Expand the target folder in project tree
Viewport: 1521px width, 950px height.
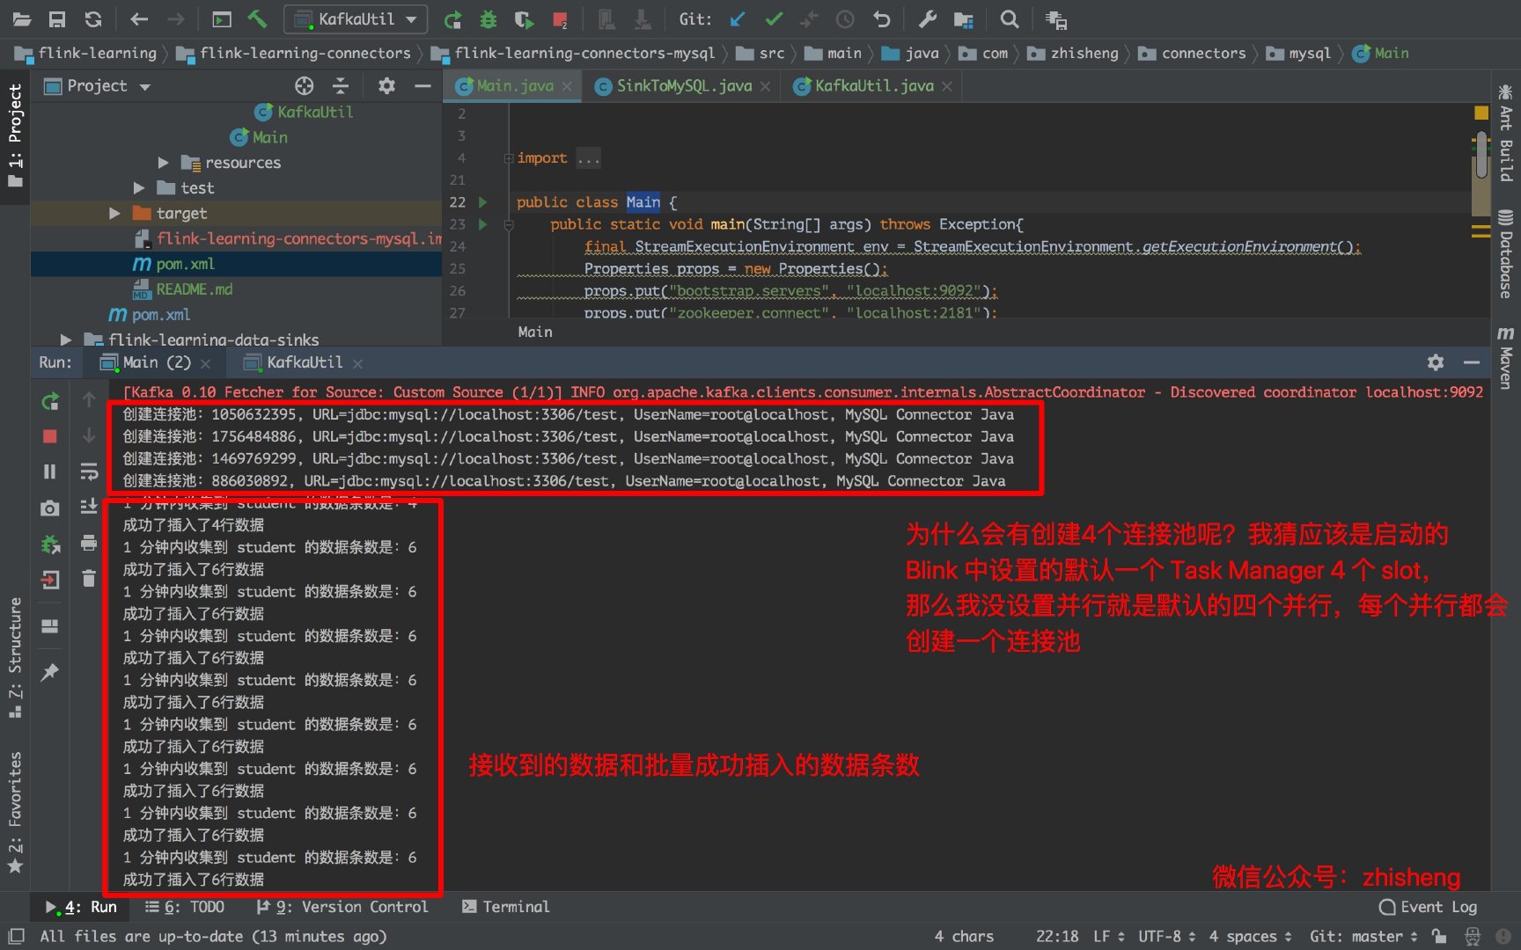(x=114, y=213)
